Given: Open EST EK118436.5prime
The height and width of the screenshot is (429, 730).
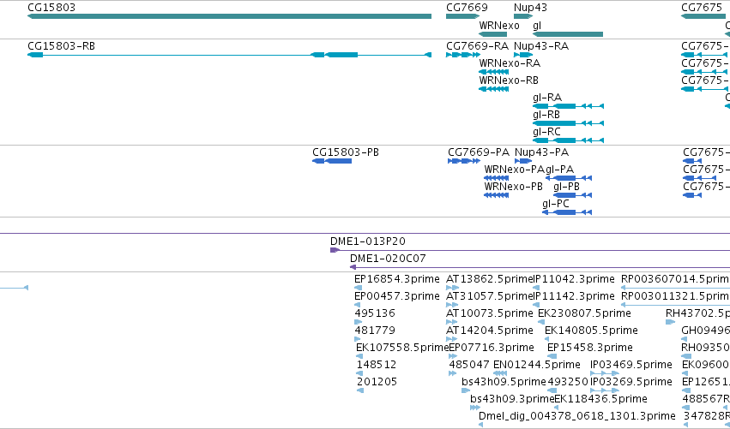Looking at the screenshot, I should coord(600,400).
